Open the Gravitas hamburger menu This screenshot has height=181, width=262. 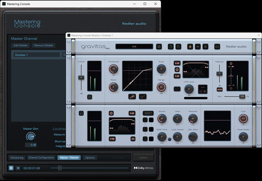159,47
